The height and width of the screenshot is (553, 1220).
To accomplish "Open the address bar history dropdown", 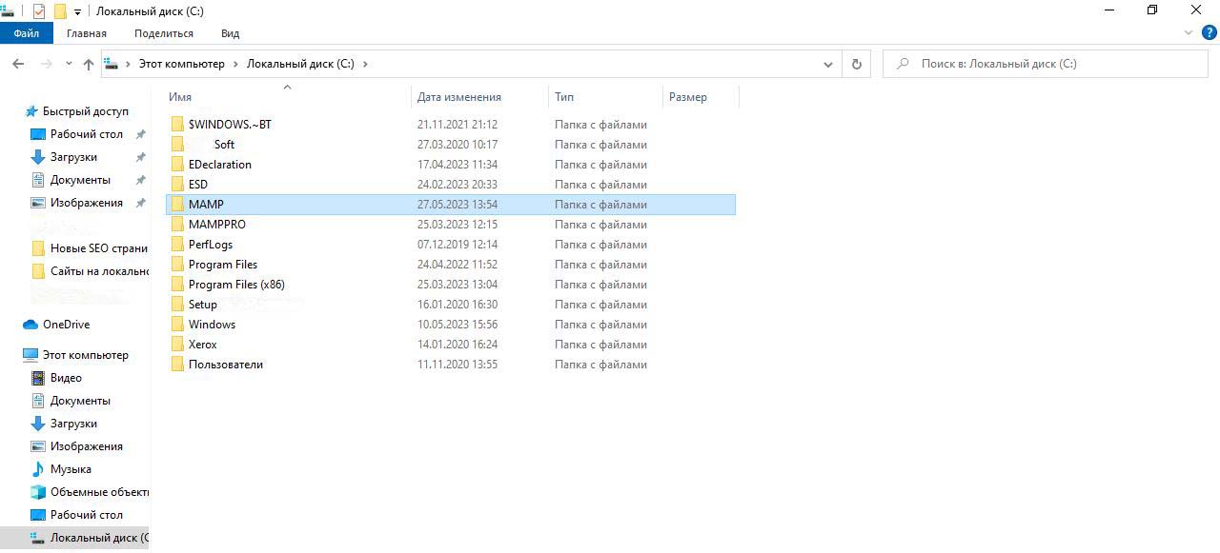I will 827,64.
